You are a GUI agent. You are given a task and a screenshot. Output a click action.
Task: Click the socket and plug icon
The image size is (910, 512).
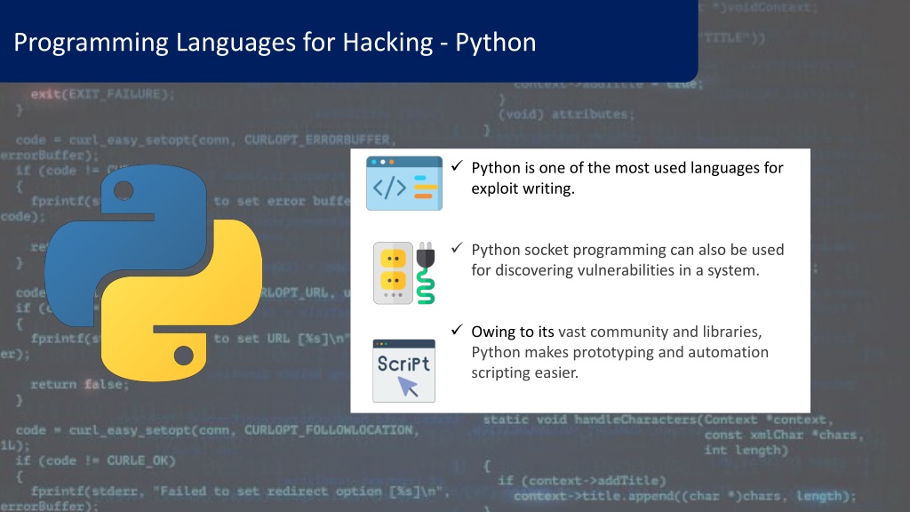(404, 273)
